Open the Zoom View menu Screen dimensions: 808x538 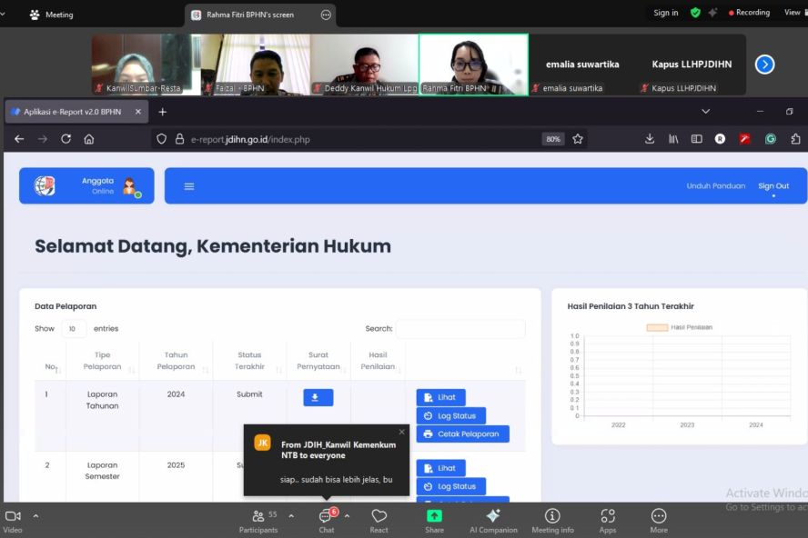coord(792,13)
